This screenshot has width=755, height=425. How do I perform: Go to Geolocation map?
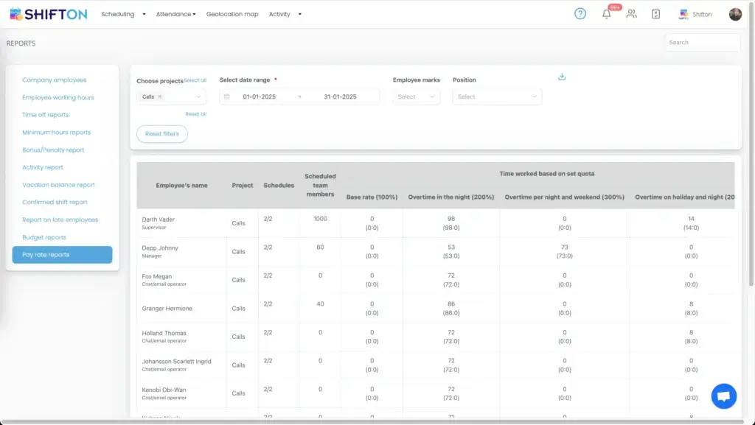(x=232, y=14)
